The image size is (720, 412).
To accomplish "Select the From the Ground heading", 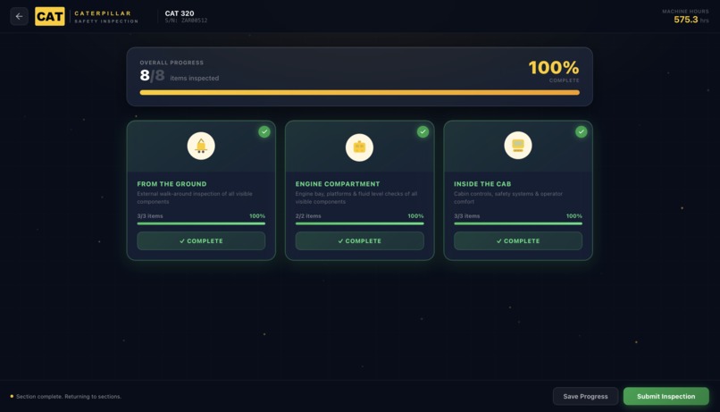I will click(172, 184).
